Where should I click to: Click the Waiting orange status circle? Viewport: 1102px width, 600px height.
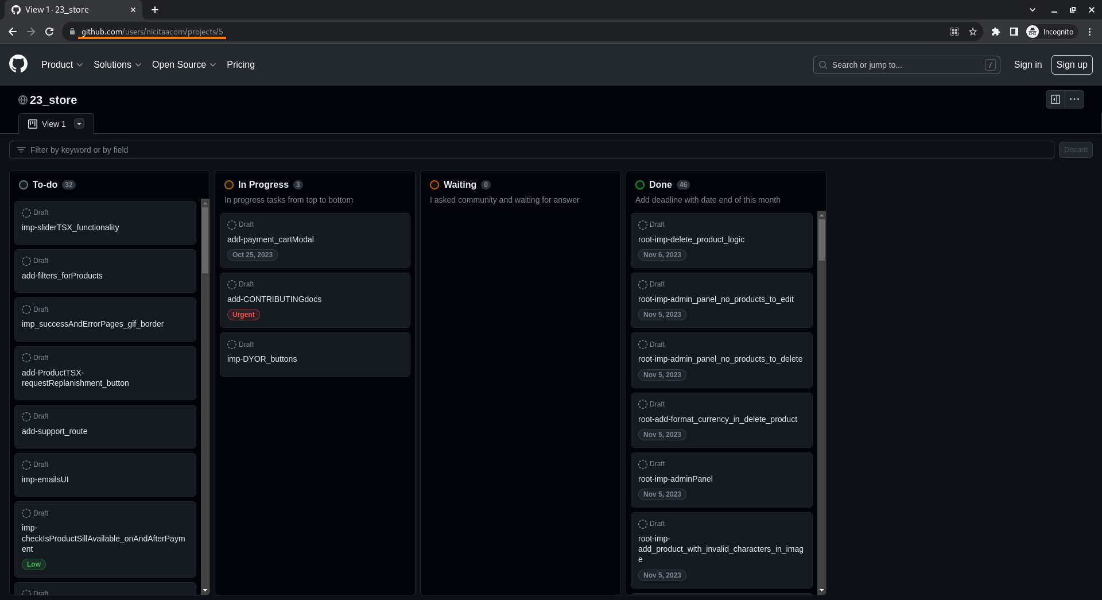click(434, 185)
